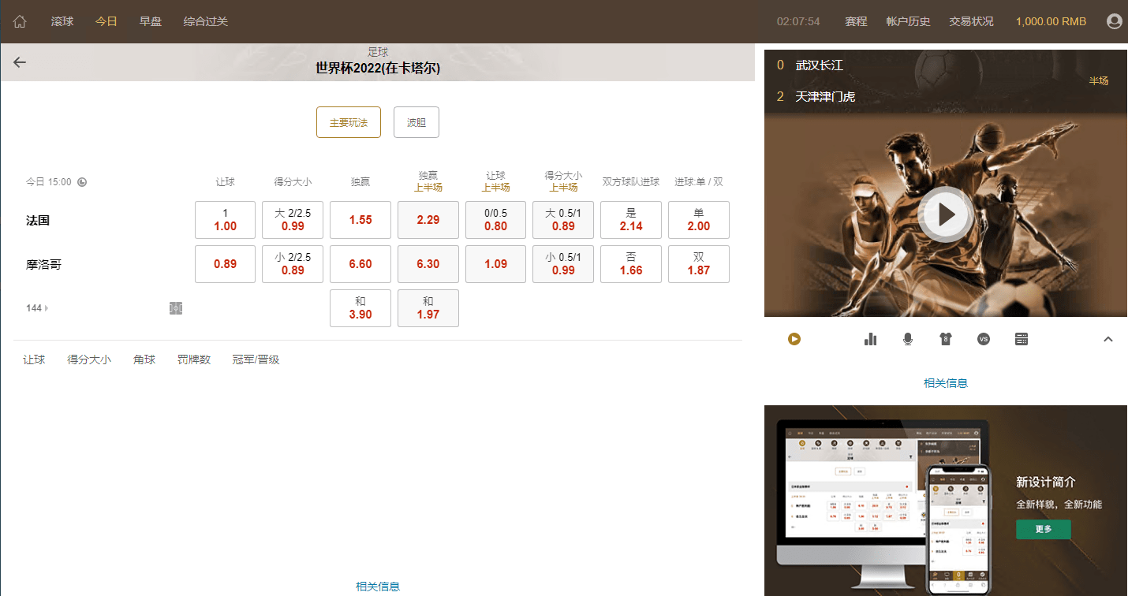
Task: Select the first-half draw 和 1.97 odds
Action: 428,308
